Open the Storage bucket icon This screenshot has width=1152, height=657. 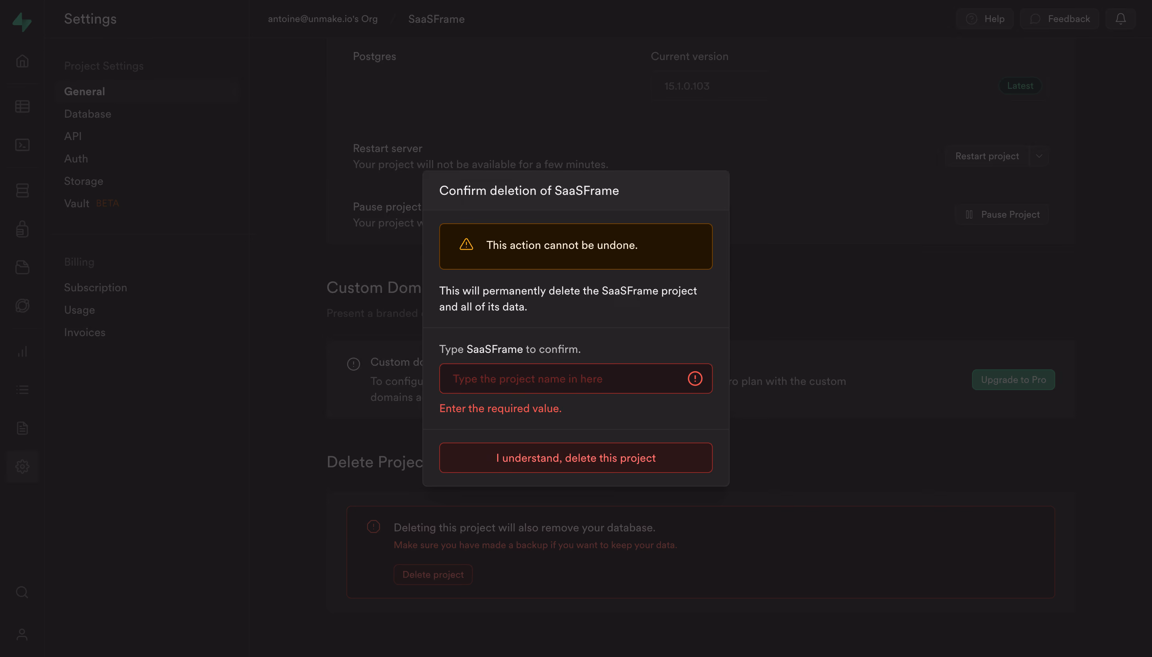[22, 267]
